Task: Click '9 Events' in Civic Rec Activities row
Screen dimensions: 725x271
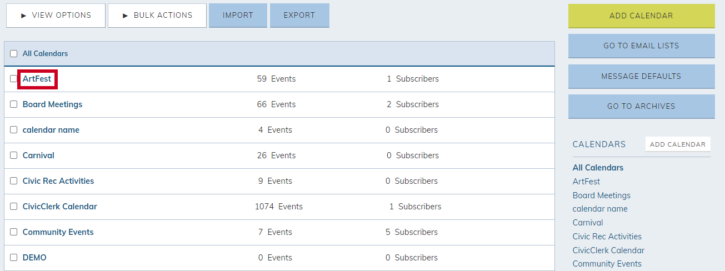Action: click(275, 181)
